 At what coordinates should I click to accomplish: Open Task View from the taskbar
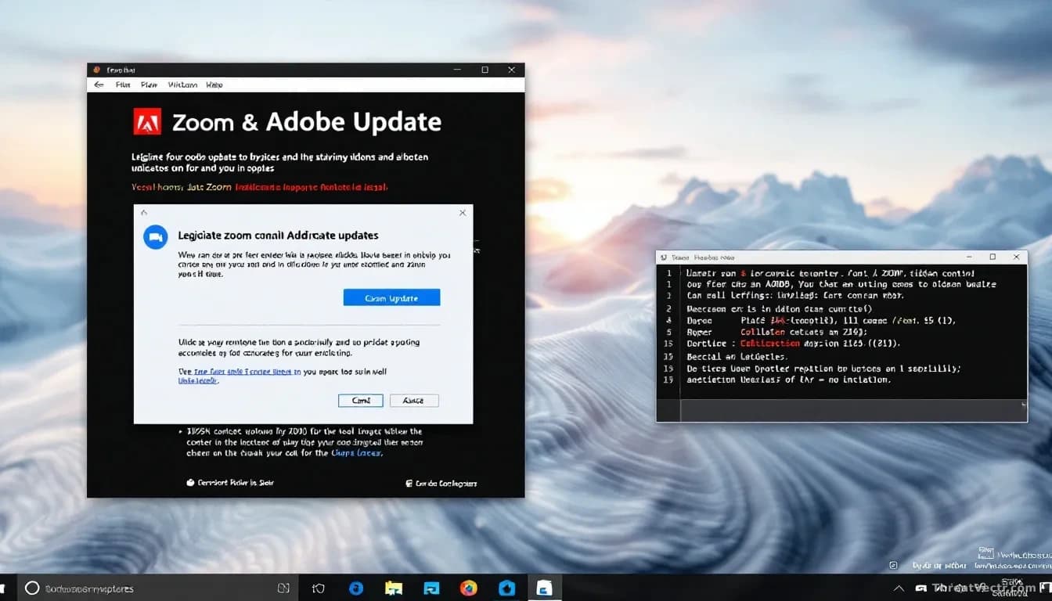pyautogui.click(x=319, y=588)
